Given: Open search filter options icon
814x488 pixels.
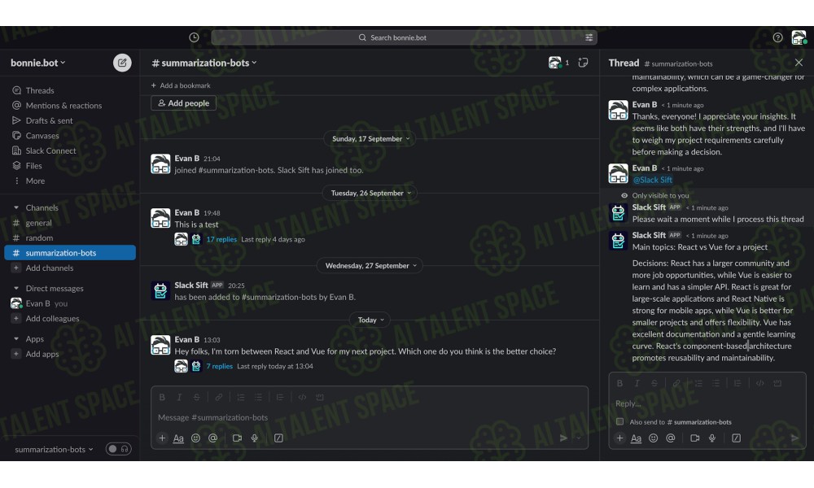Looking at the screenshot, I should [x=589, y=37].
